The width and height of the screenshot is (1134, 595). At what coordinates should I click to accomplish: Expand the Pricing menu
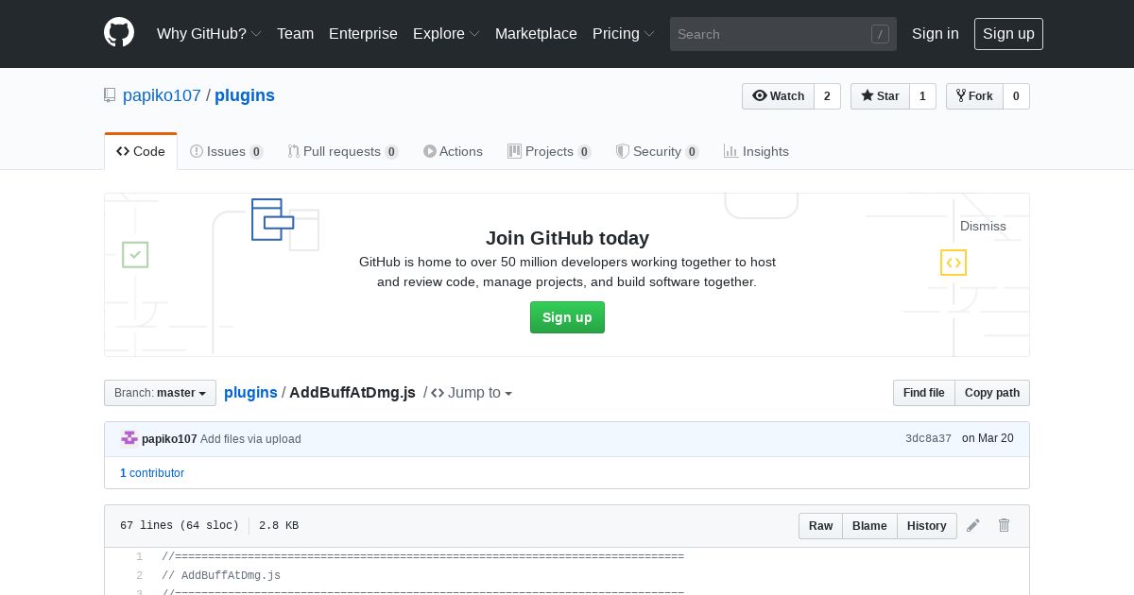click(x=624, y=33)
